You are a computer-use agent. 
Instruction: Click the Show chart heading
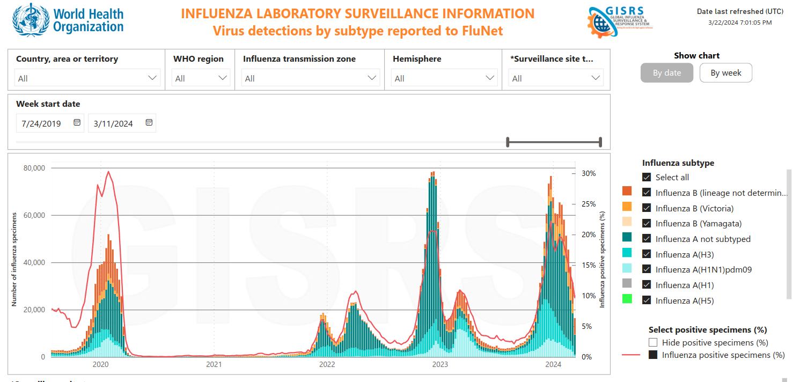coord(697,55)
